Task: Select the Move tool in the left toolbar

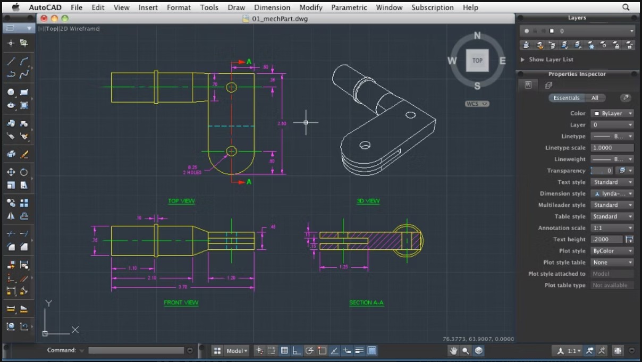Action: coord(11,172)
